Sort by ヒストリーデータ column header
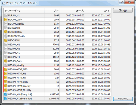The width and height of the screenshot is (136, 105). [x=24, y=11]
